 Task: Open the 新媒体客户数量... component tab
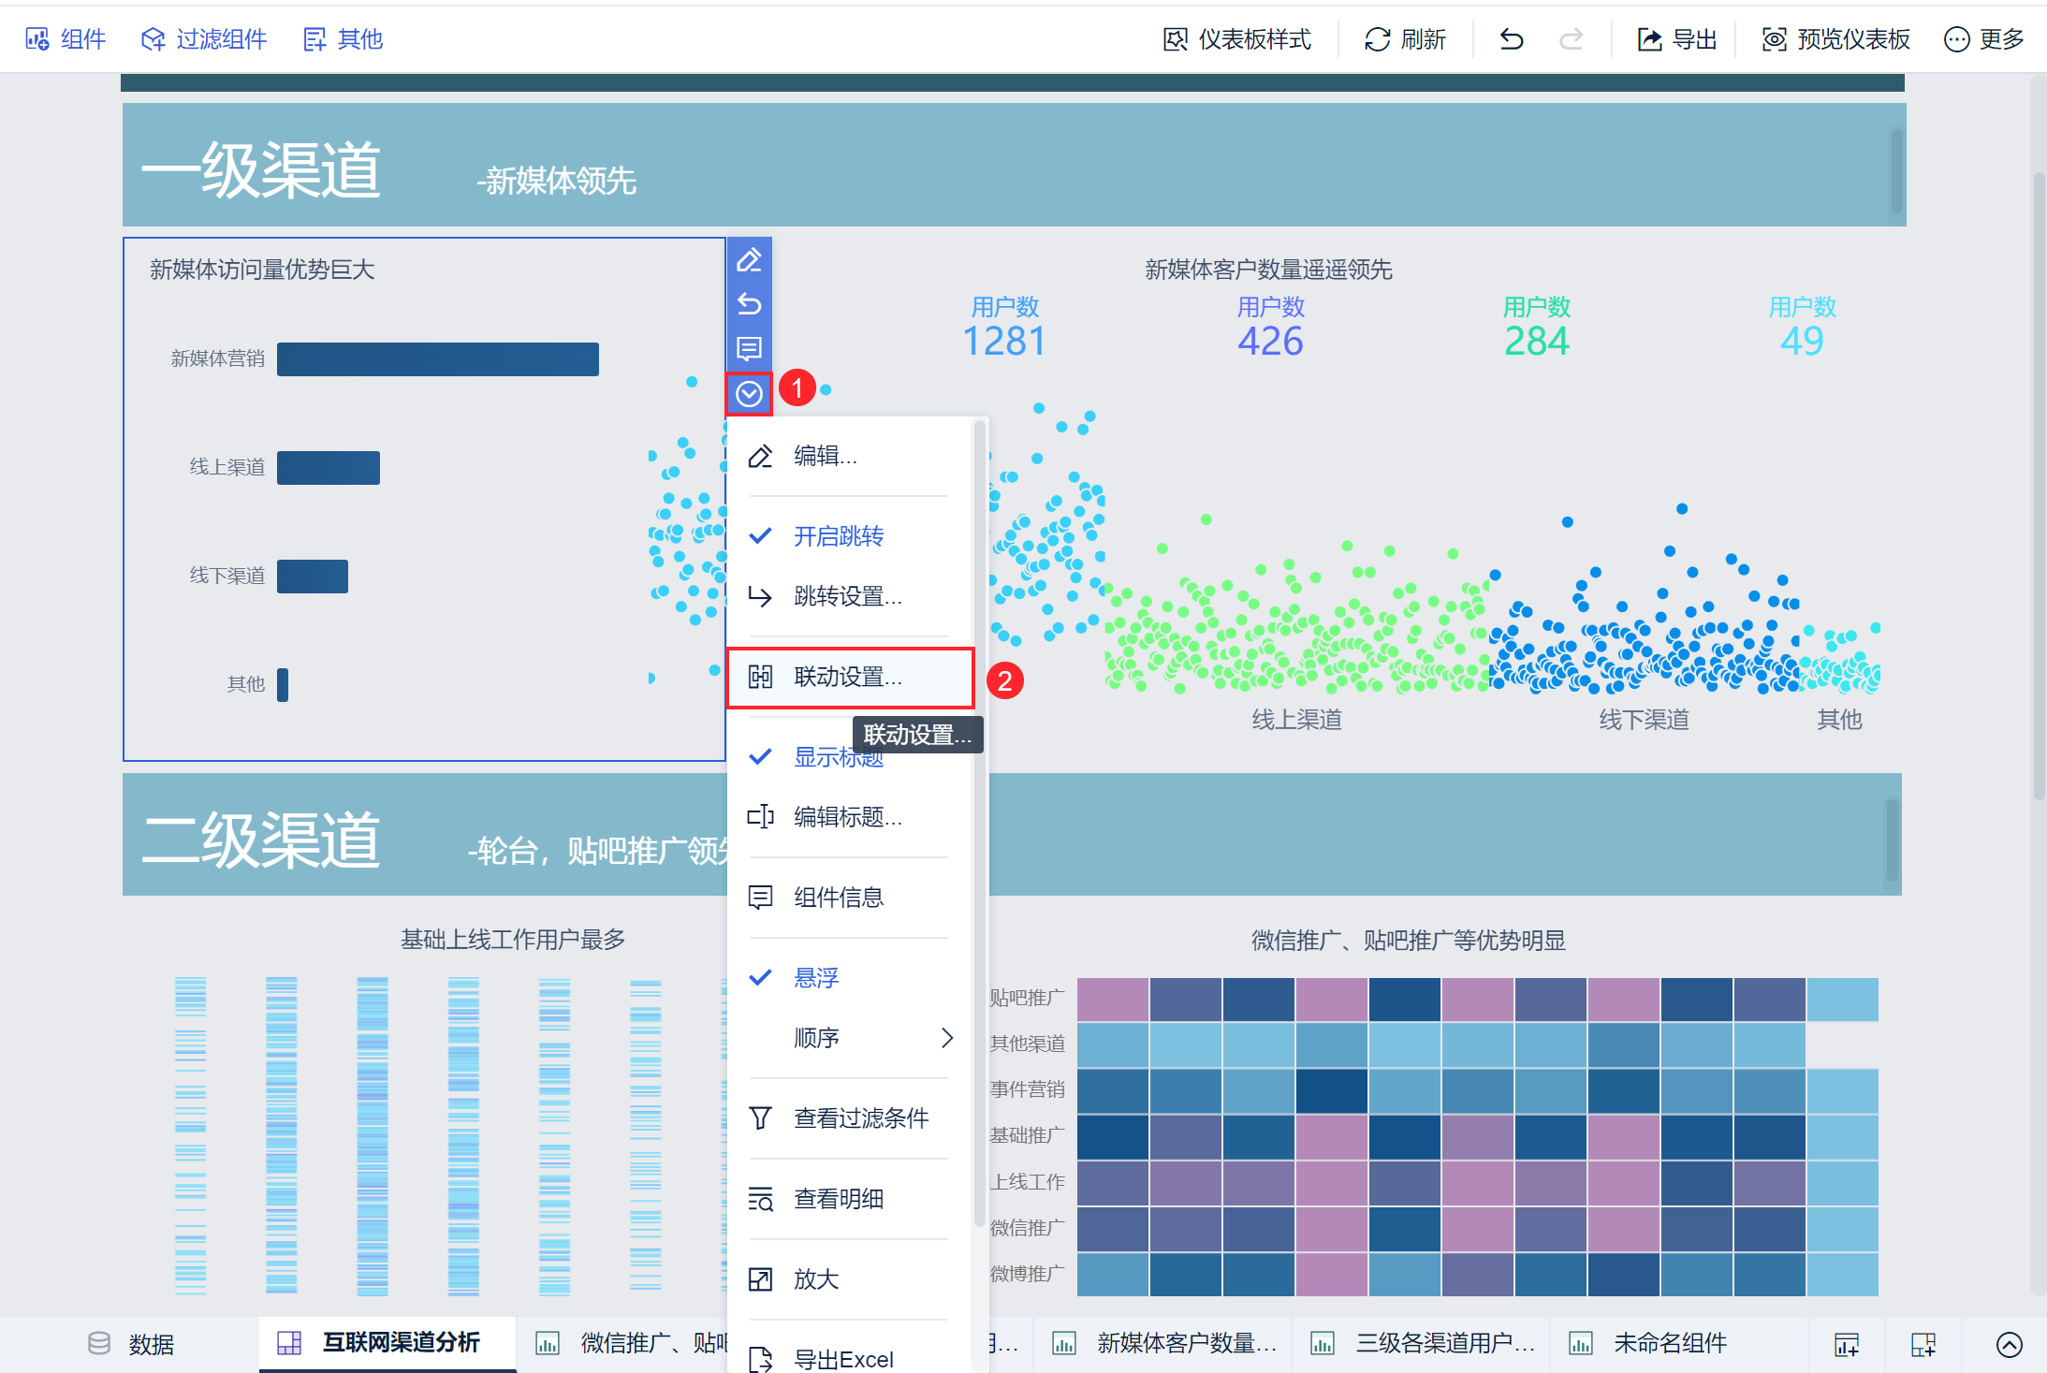(1162, 1344)
